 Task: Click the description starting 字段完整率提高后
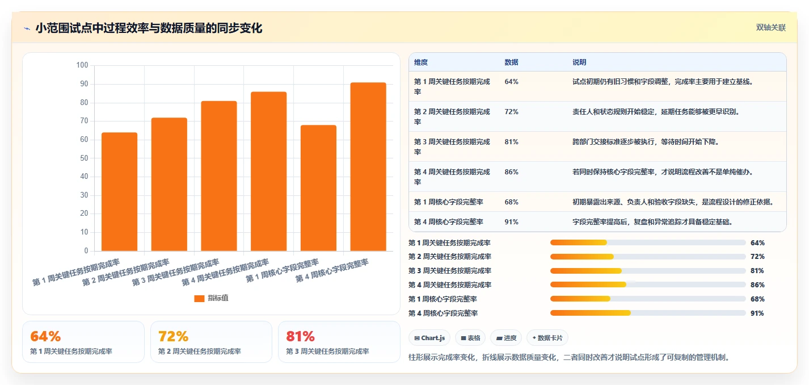[652, 222]
